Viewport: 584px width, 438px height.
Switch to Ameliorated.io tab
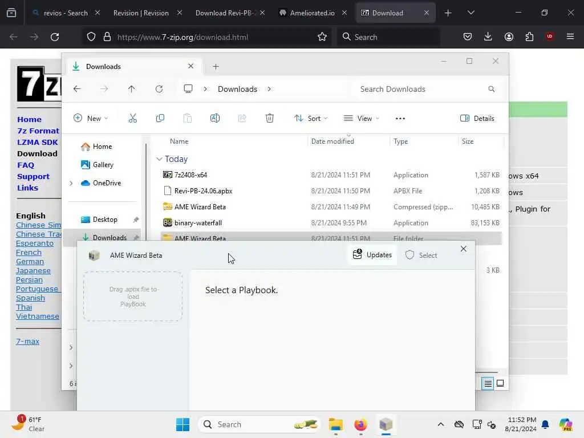311,13
